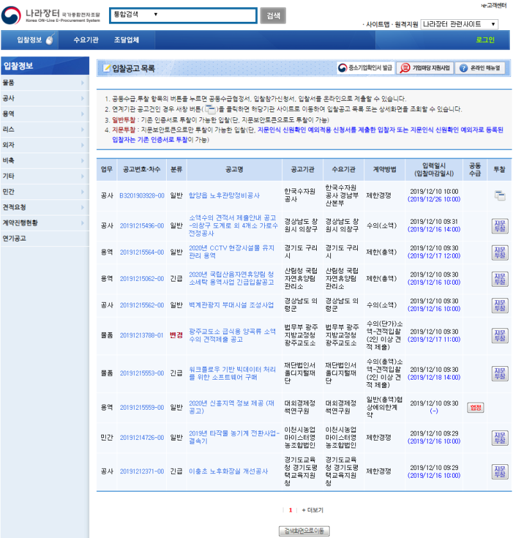The width and height of the screenshot is (513, 538).
Task: Click the 나라장터 logo
Action: coord(51,15)
